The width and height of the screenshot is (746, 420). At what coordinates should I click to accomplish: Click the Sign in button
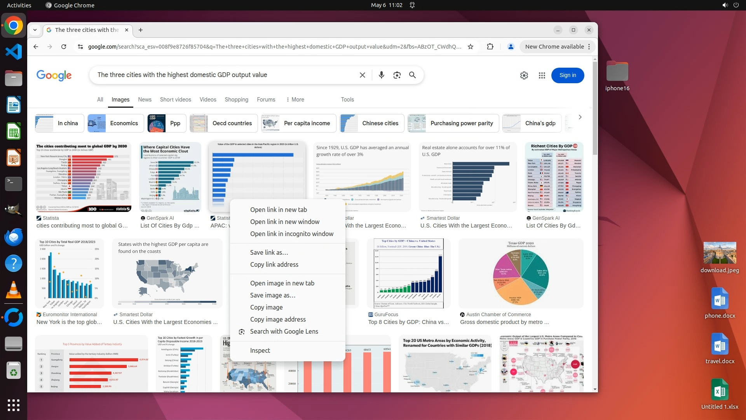click(x=567, y=75)
